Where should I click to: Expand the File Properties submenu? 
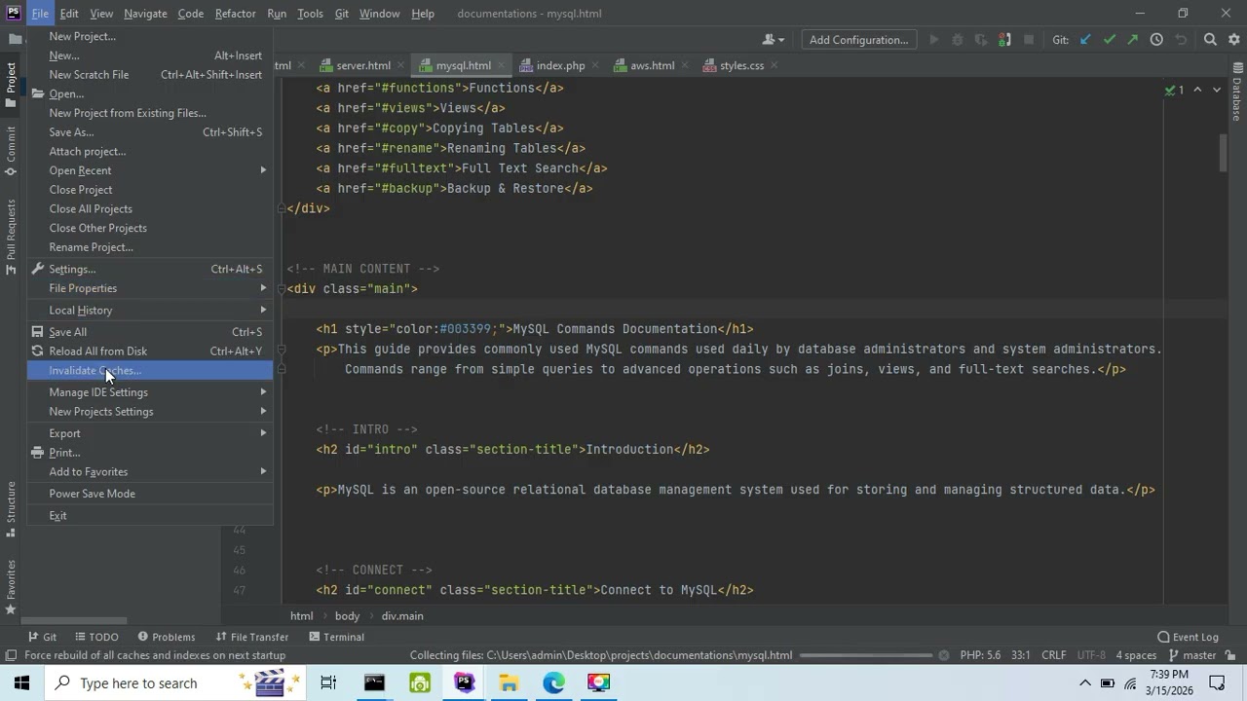(x=150, y=288)
